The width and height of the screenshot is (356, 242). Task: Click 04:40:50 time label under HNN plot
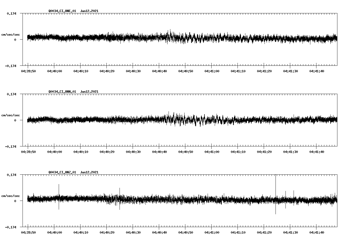point(186,152)
